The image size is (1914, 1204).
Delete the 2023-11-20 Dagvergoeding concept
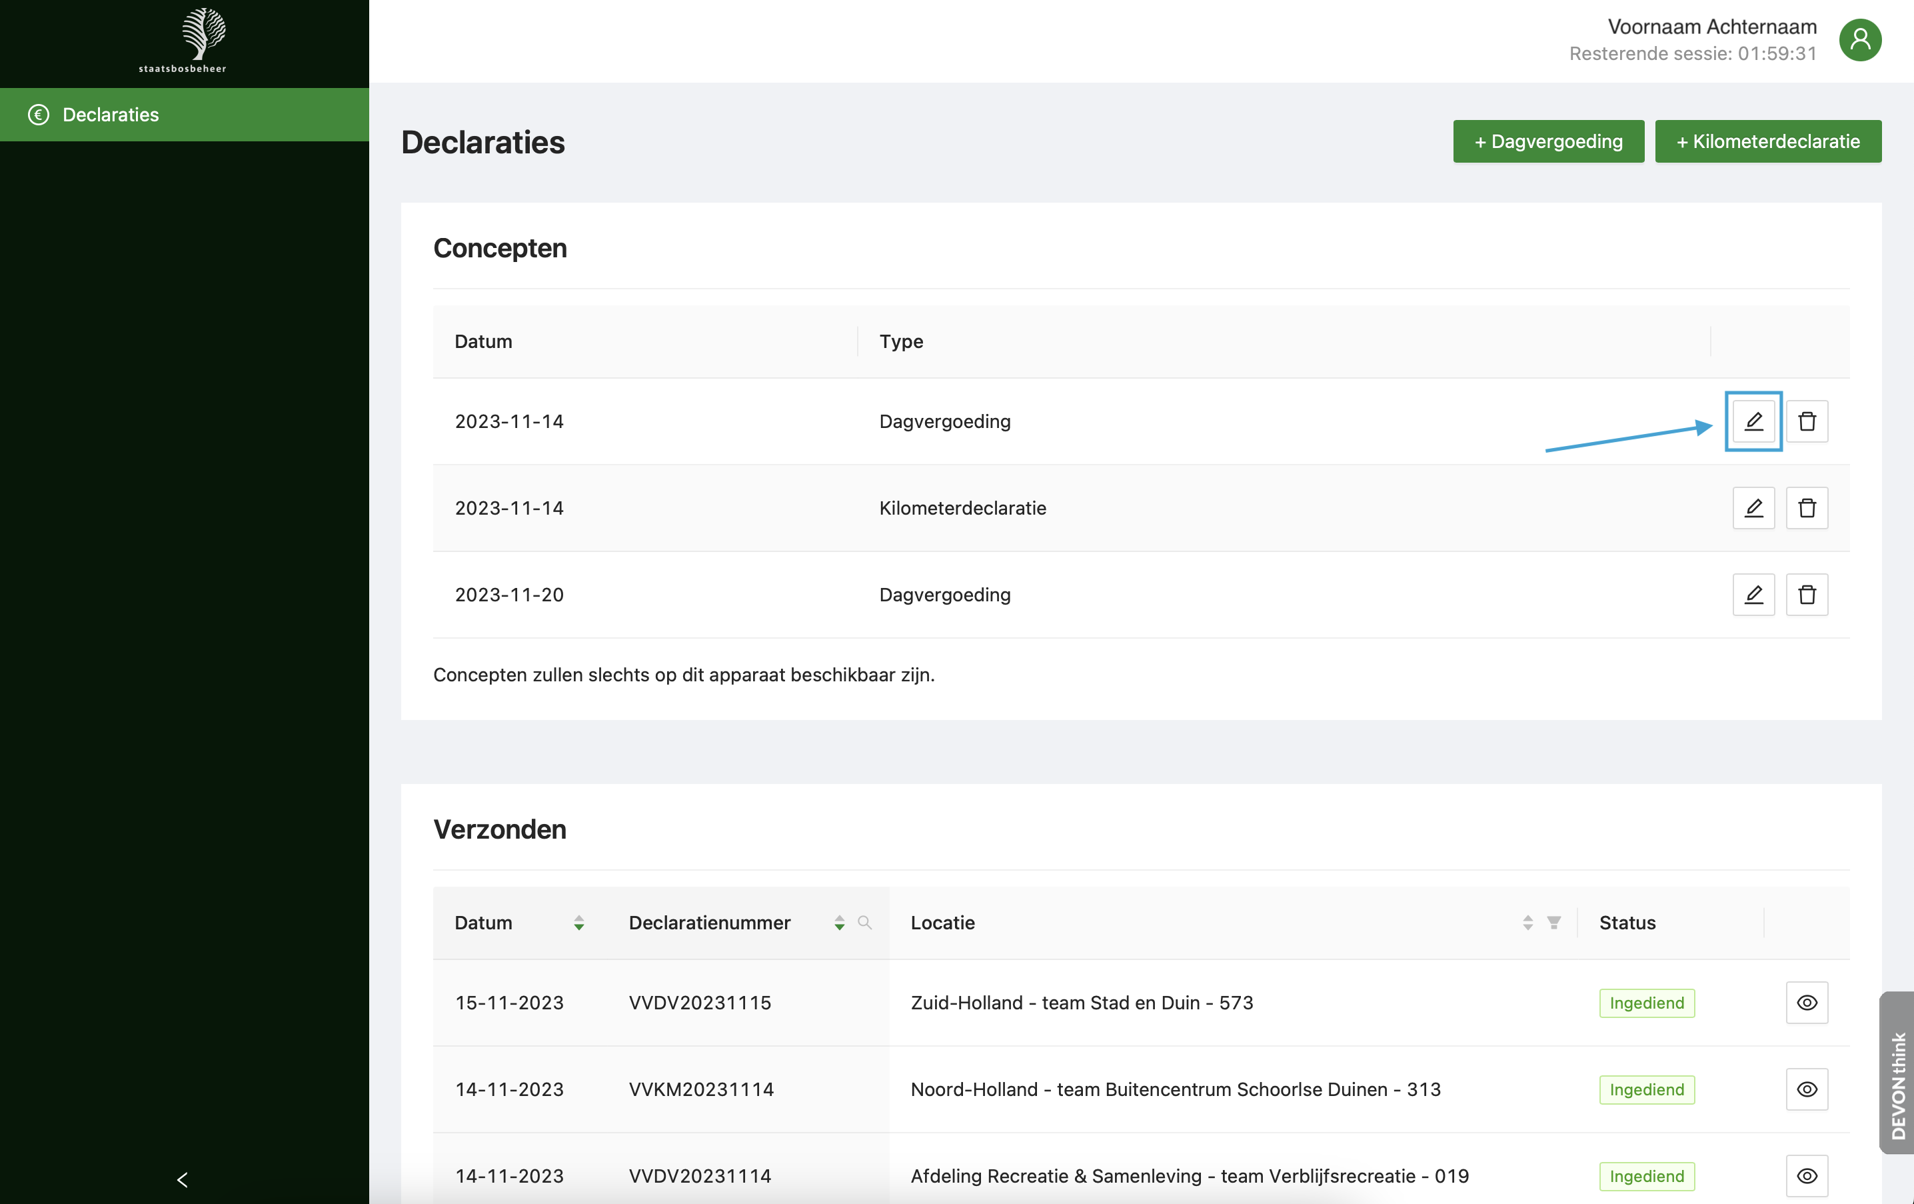[x=1807, y=594]
